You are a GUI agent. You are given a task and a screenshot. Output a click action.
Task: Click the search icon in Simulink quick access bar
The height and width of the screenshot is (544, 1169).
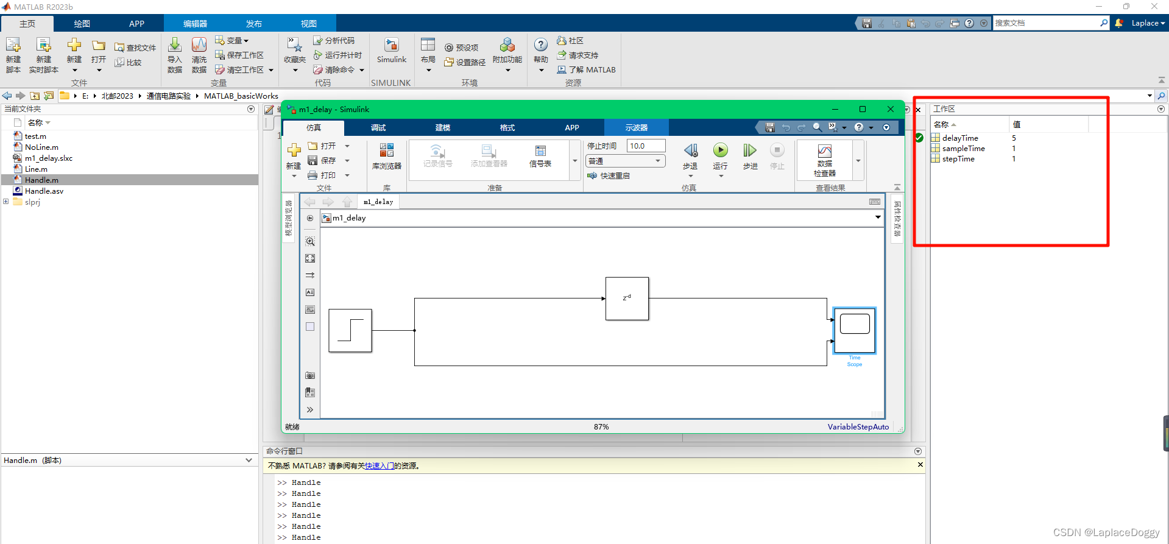click(x=818, y=127)
